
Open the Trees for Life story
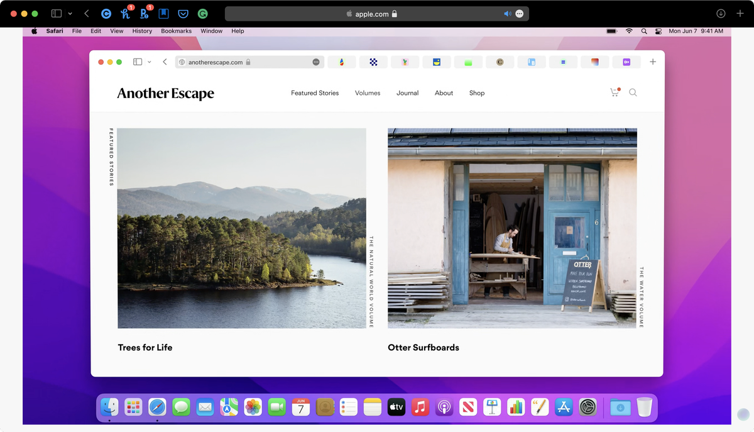(x=241, y=228)
